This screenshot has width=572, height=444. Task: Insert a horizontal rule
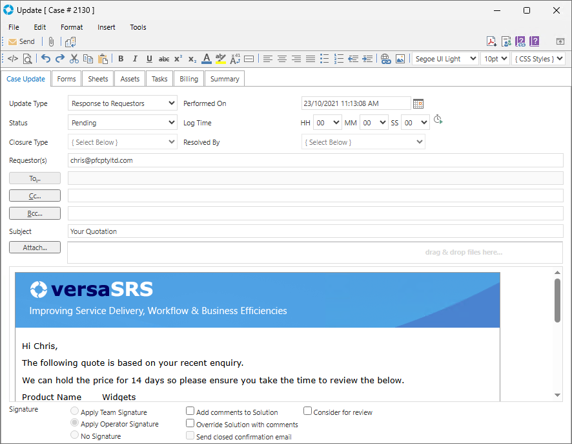pyautogui.click(x=249, y=58)
